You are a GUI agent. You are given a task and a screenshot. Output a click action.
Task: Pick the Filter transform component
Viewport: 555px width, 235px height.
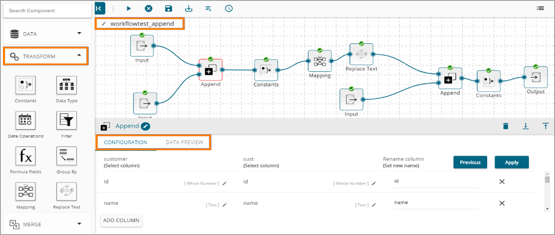click(66, 122)
